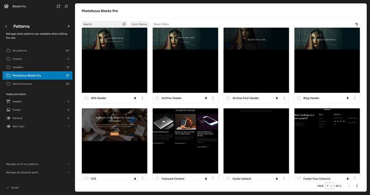
Task: Tick the Archive Header checkbox
Action: click(157, 98)
